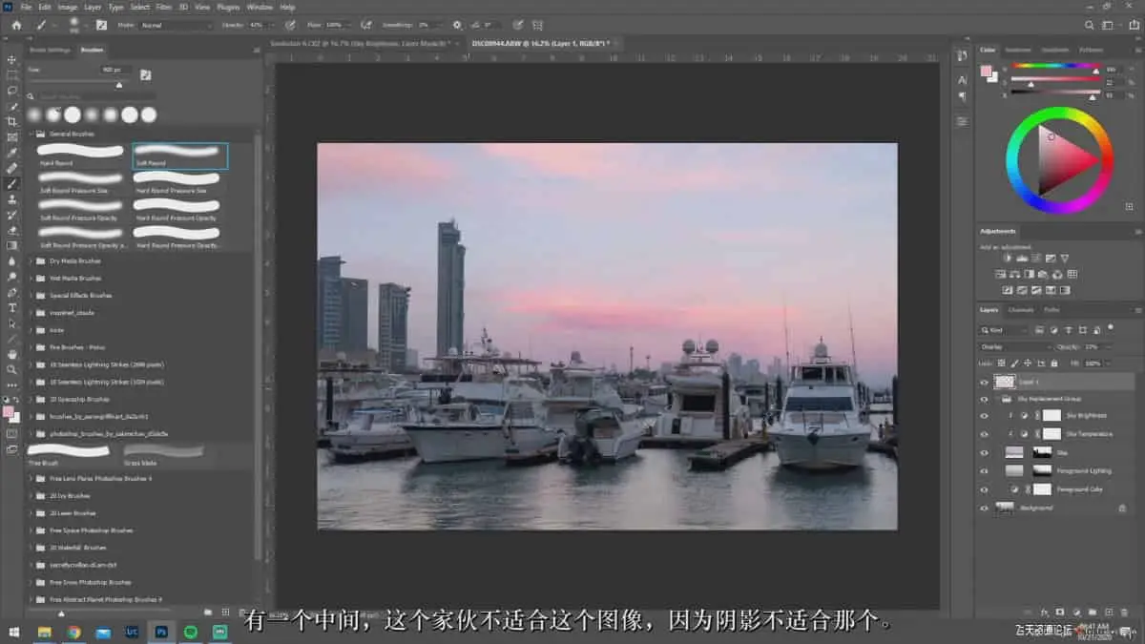Select the Soft Round brush preset
This screenshot has width=1145, height=644.
180,156
